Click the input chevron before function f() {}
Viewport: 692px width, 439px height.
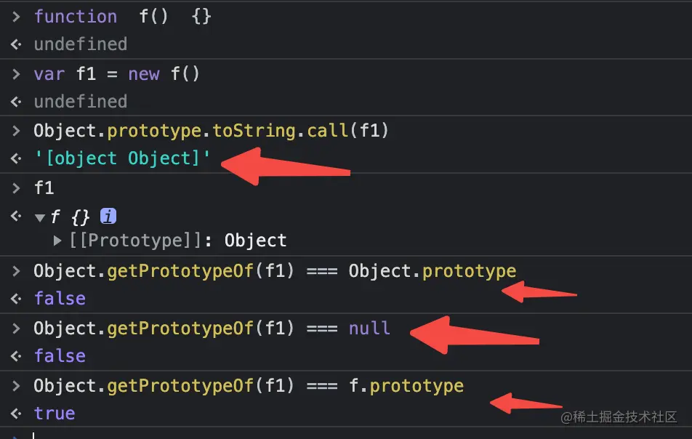click(16, 17)
